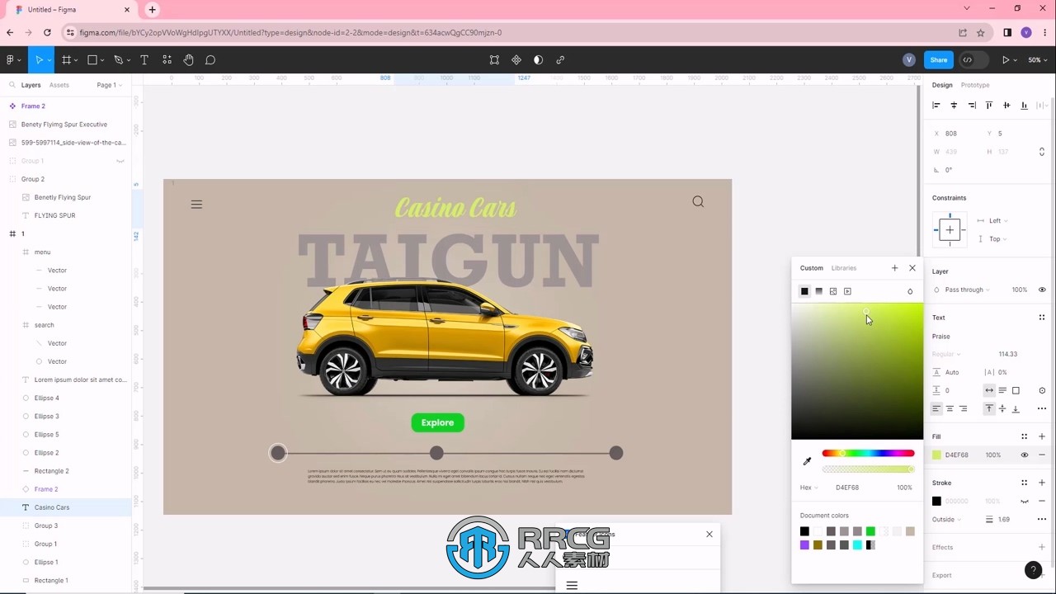Select the Hand tool

click(x=189, y=60)
